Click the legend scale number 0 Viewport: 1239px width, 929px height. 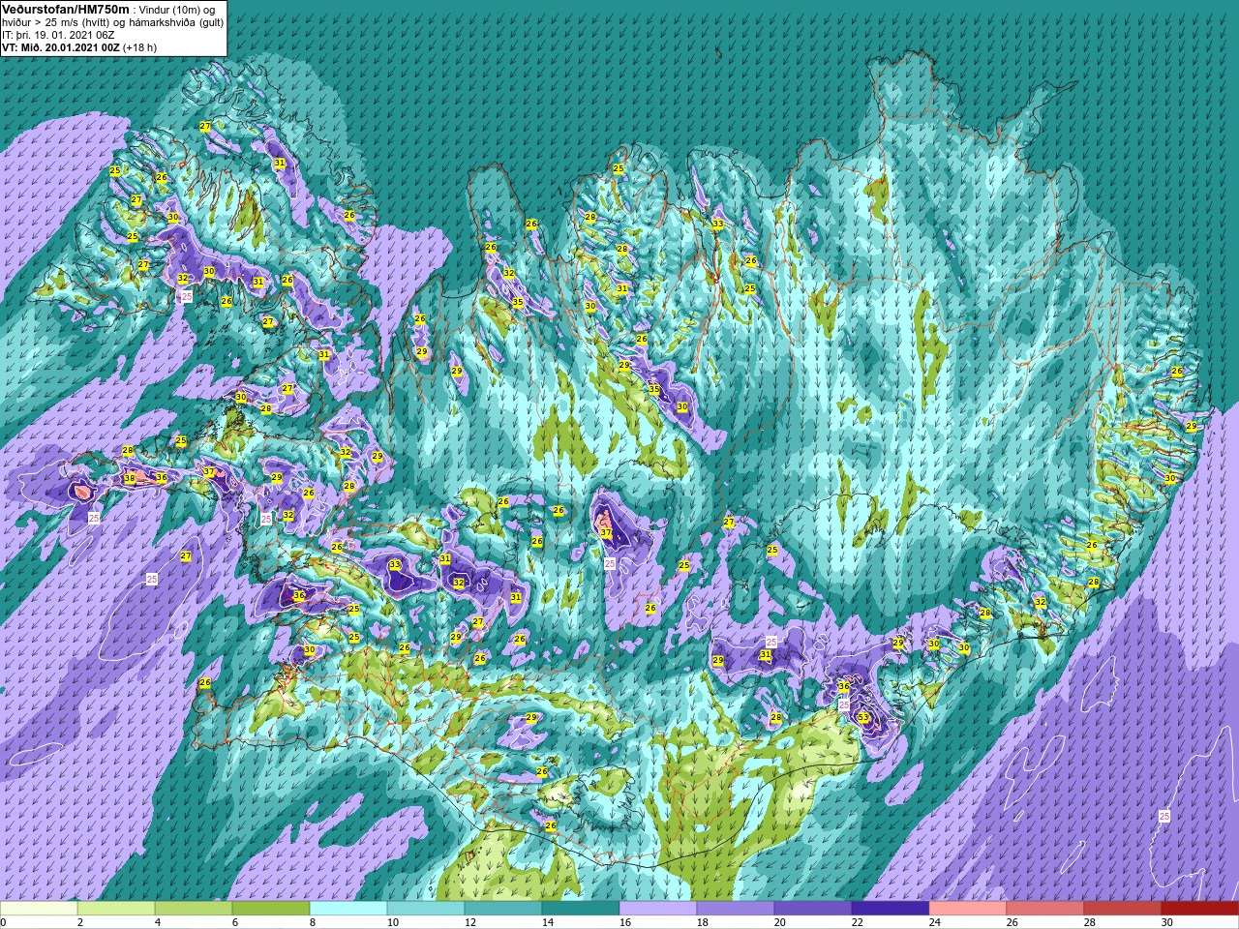pyautogui.click(x=4, y=922)
